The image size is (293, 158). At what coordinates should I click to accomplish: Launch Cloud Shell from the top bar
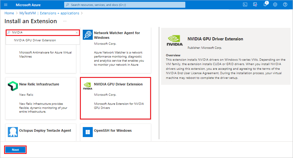point(245,5)
